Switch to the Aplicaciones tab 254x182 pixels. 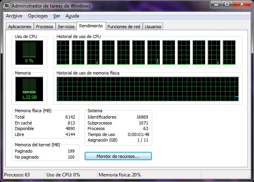click(x=20, y=27)
